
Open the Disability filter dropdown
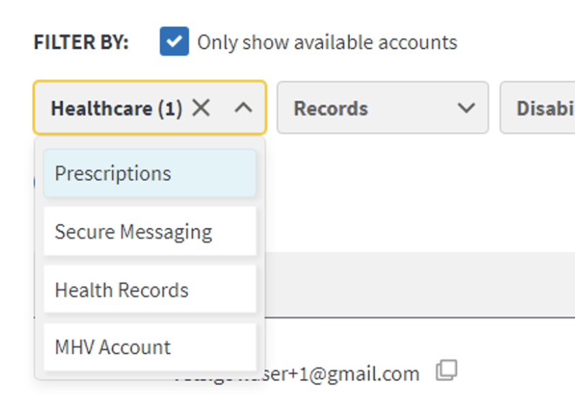click(x=538, y=108)
